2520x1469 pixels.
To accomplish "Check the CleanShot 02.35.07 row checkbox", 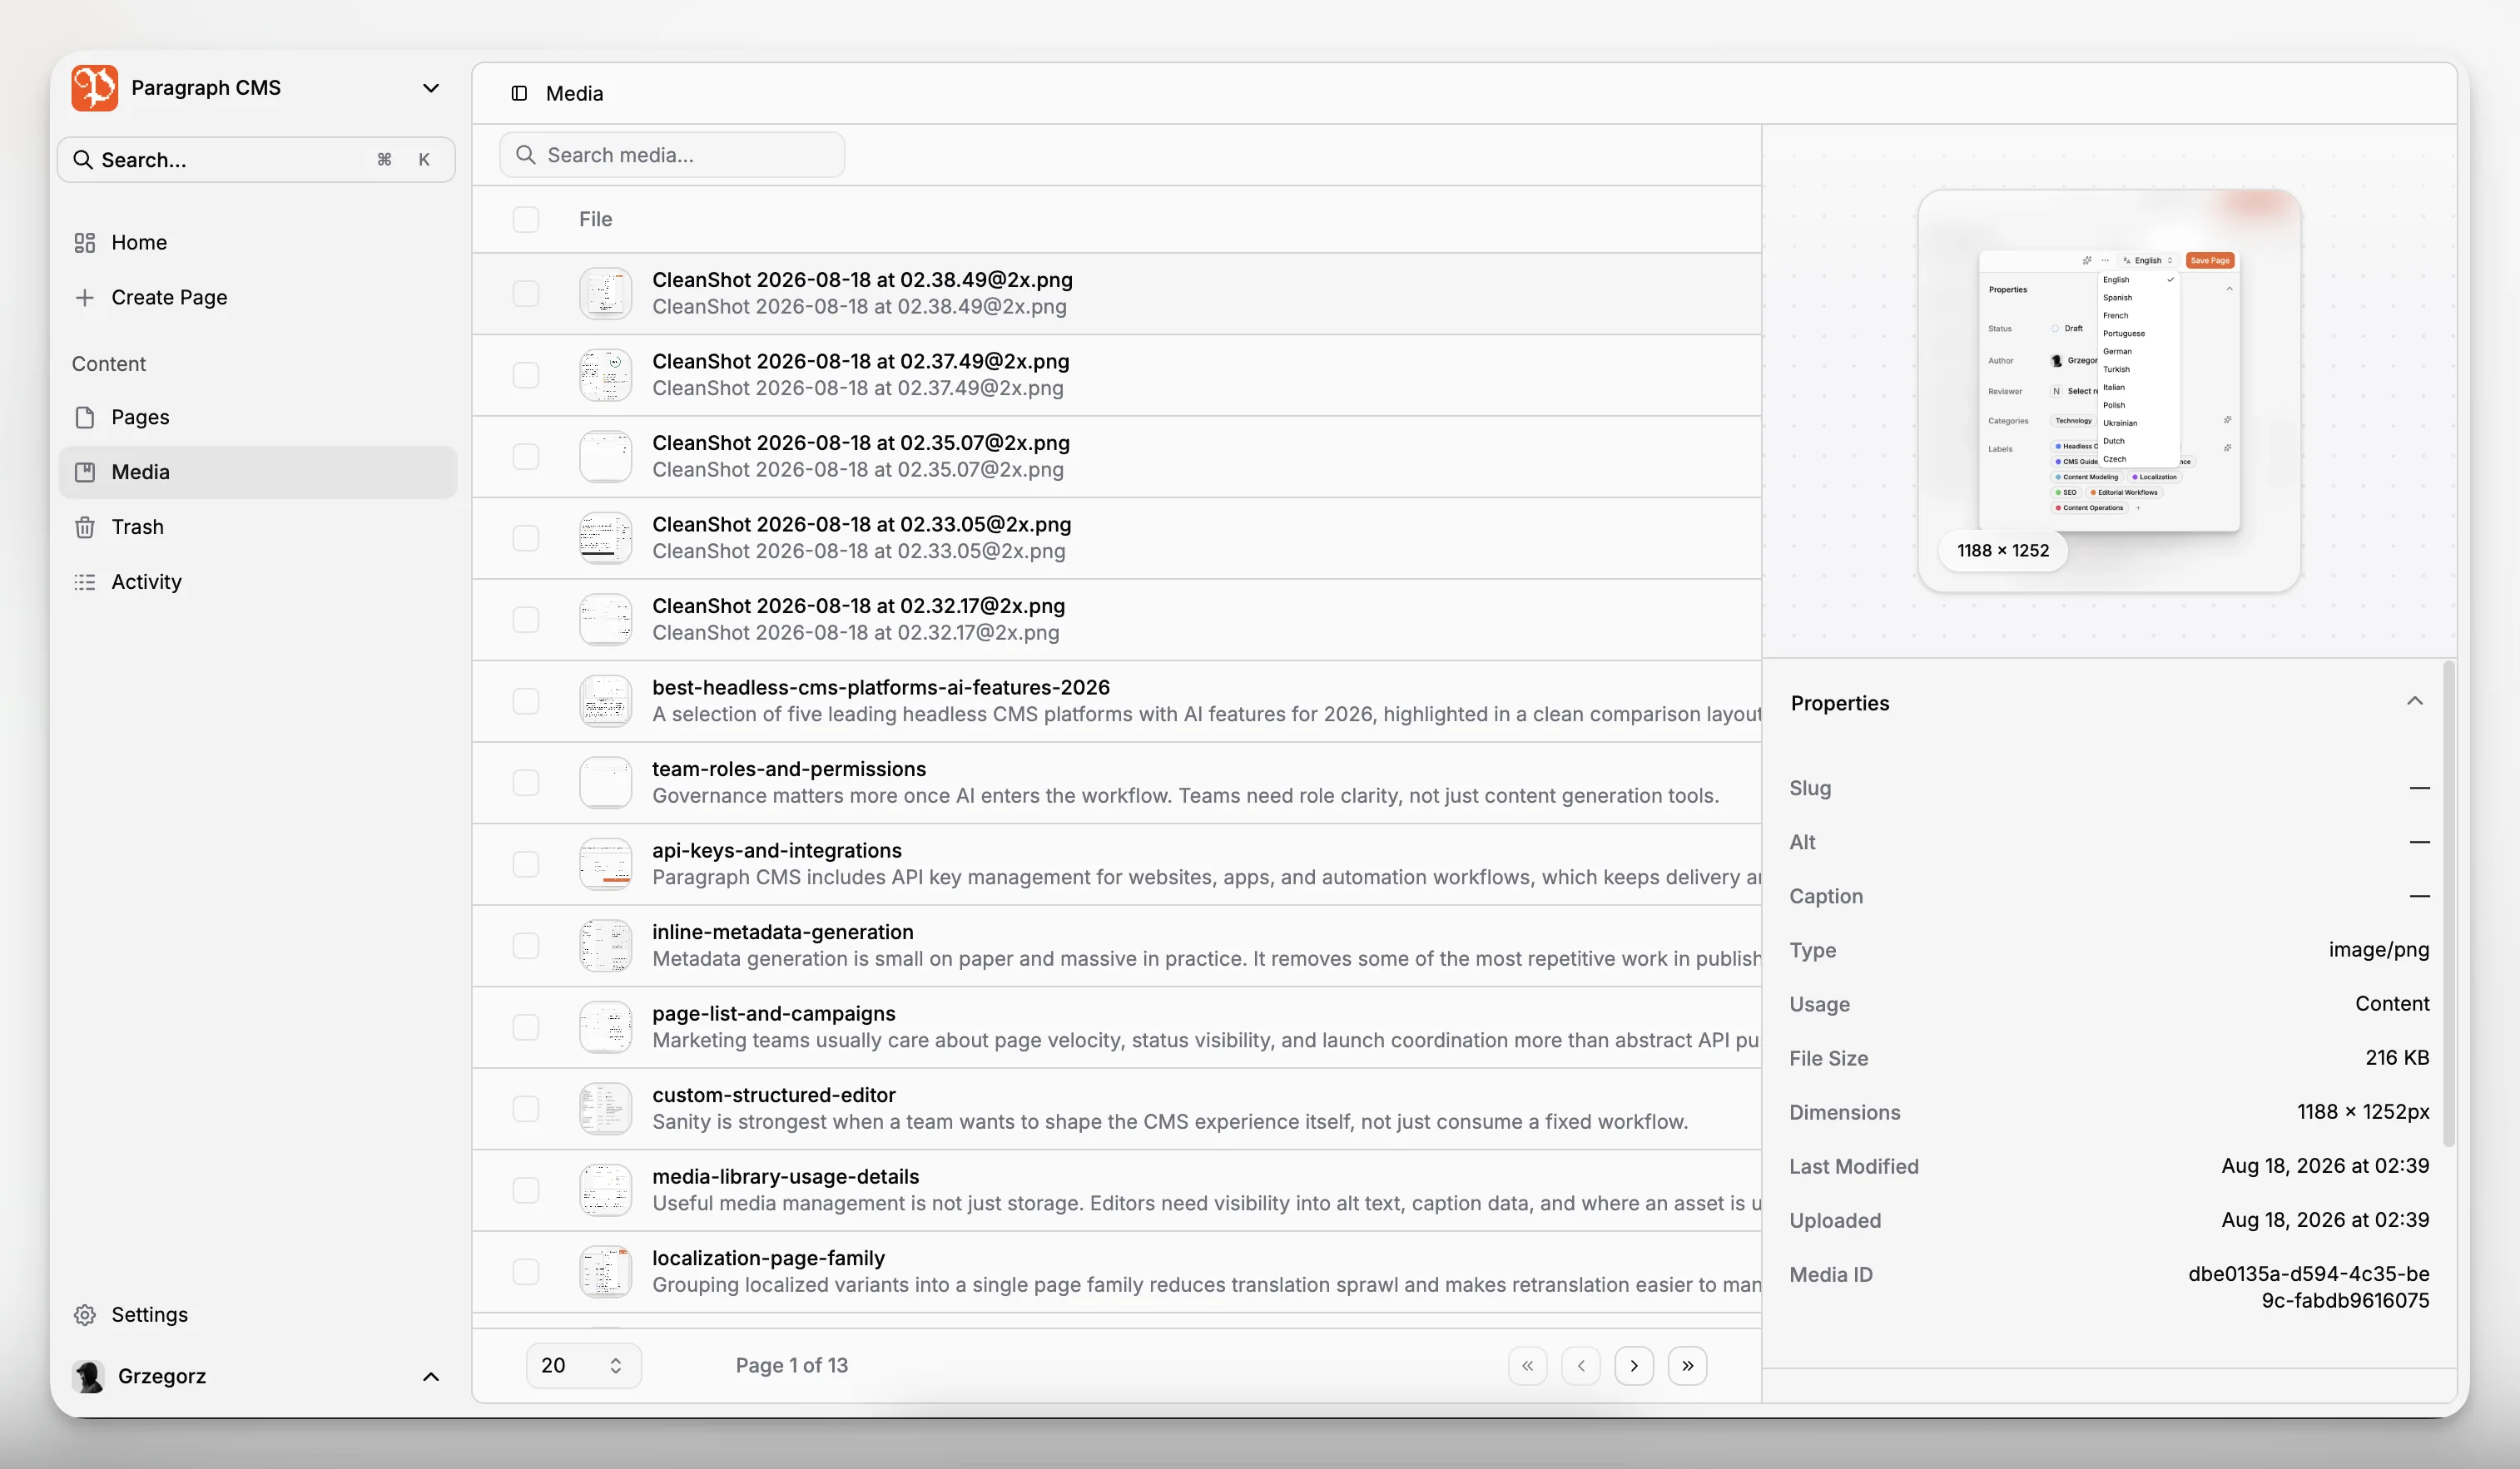I will point(525,457).
